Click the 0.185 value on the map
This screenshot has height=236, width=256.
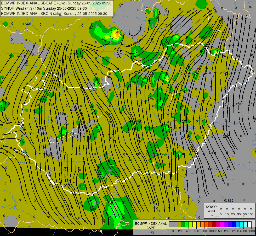click(x=229, y=201)
